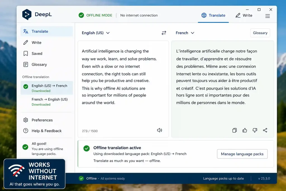The height and width of the screenshot is (191, 286).
Task: Click the Preferences gear icon
Action: click(x=26, y=120)
